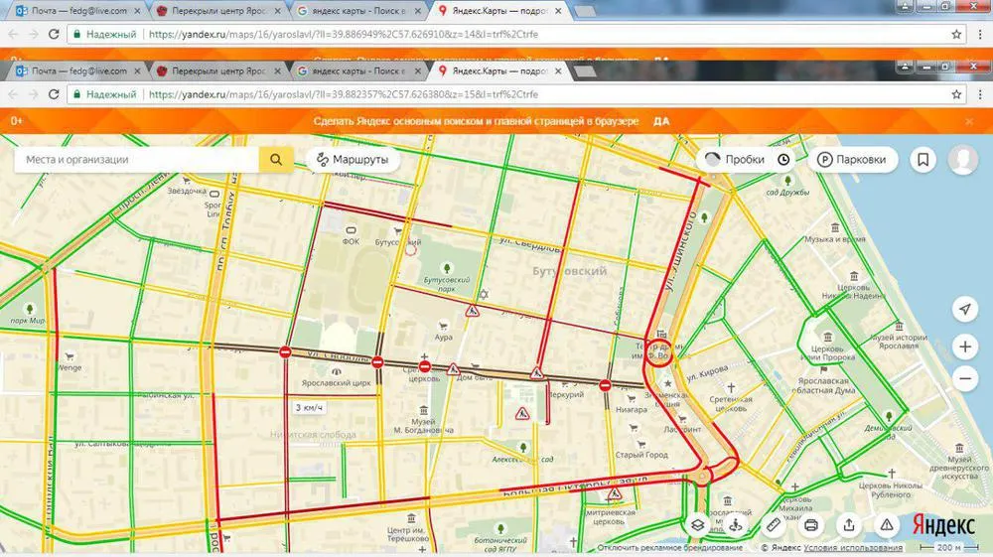Image resolution: width=993 pixels, height=557 pixels.
Task: Open the Маршруты routes panel
Action: (x=353, y=160)
